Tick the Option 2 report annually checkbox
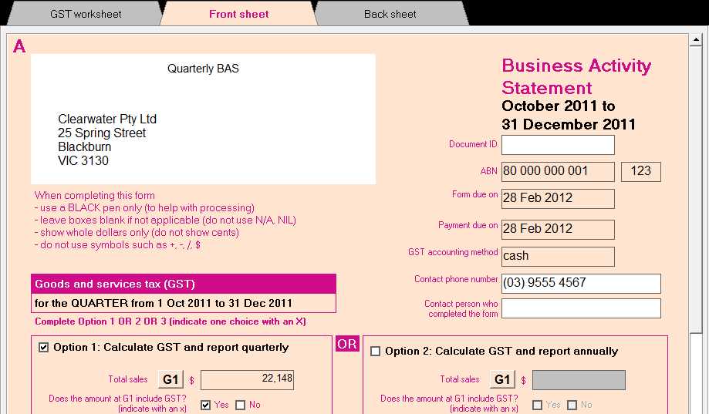Viewport: 709px width, 414px height. point(375,352)
